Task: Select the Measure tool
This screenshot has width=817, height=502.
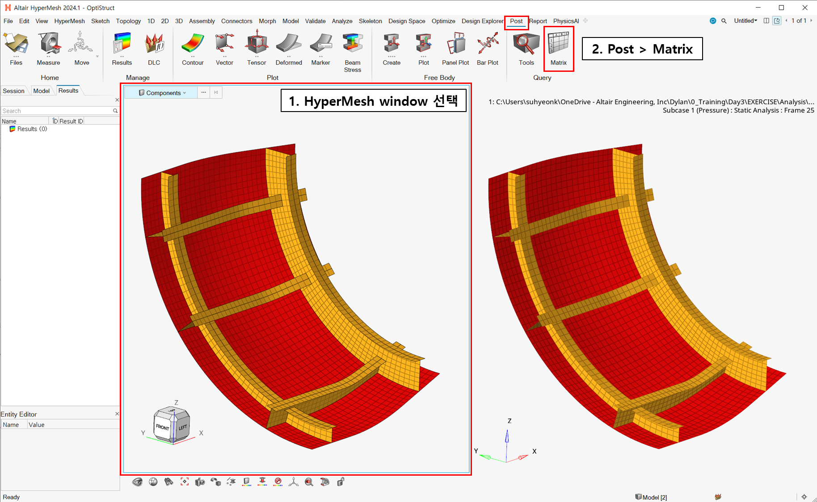Action: click(x=48, y=49)
